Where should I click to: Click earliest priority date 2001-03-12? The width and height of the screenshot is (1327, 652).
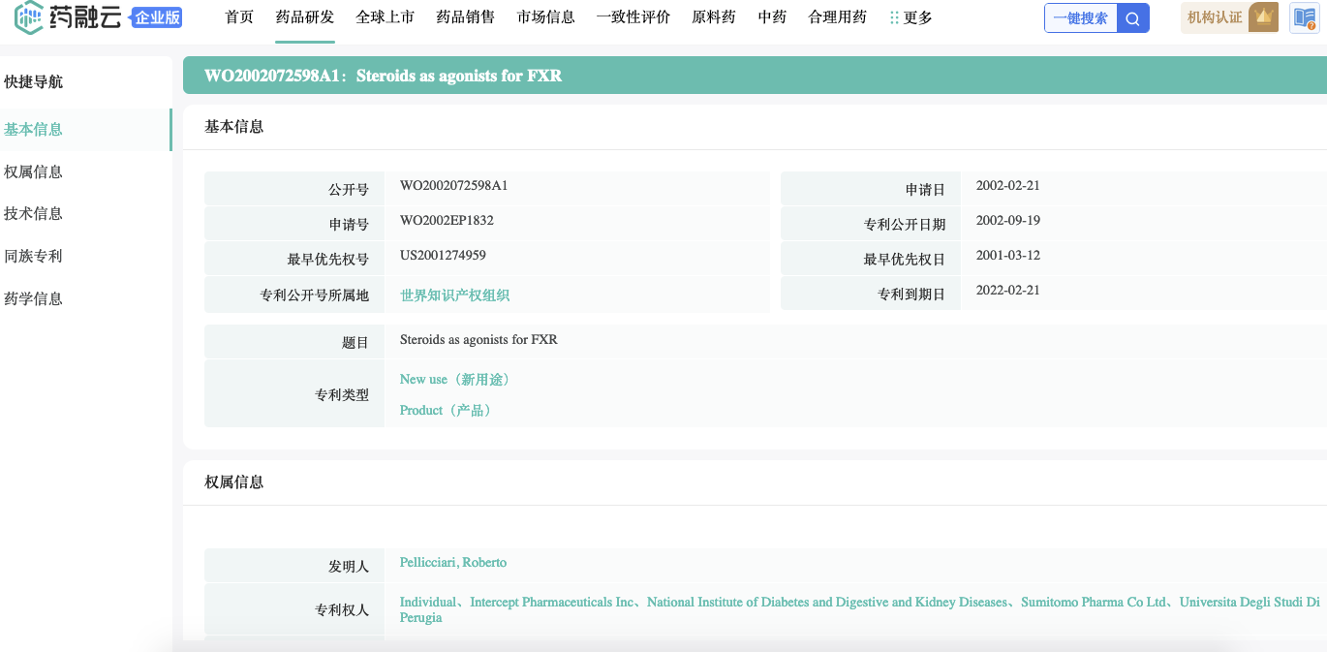[1008, 255]
